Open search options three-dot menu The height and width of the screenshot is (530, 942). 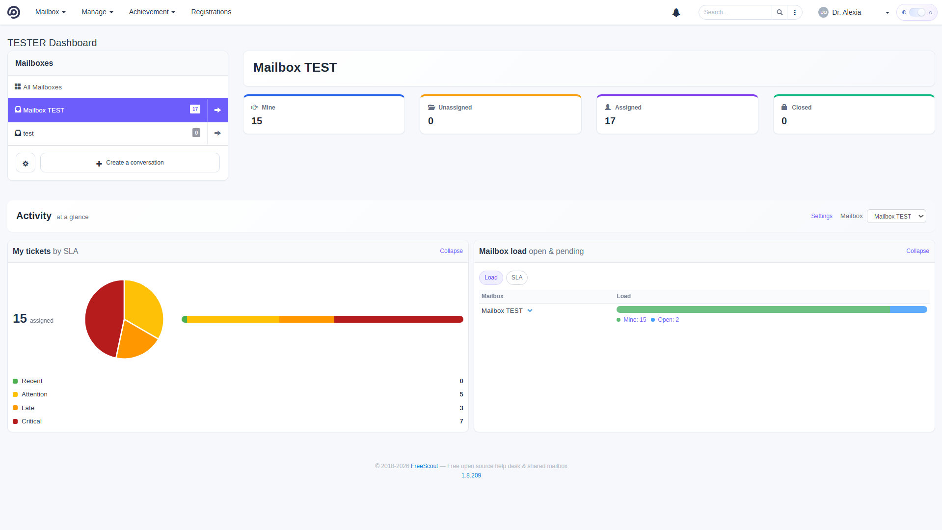795,12
